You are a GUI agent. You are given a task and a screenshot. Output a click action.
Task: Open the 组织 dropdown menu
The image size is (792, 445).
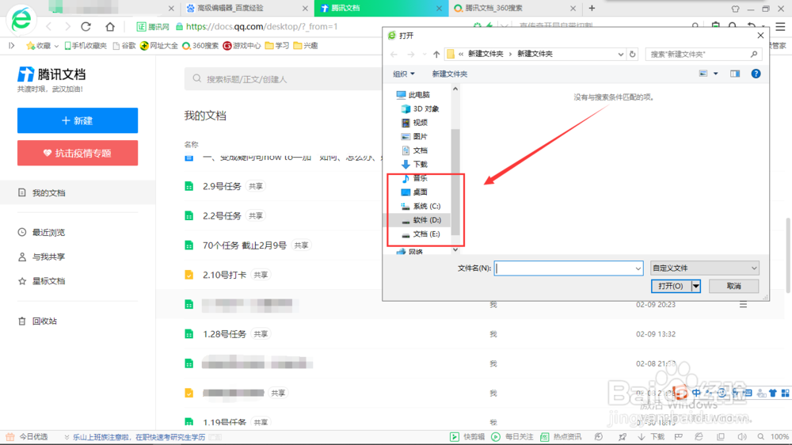pyautogui.click(x=404, y=74)
